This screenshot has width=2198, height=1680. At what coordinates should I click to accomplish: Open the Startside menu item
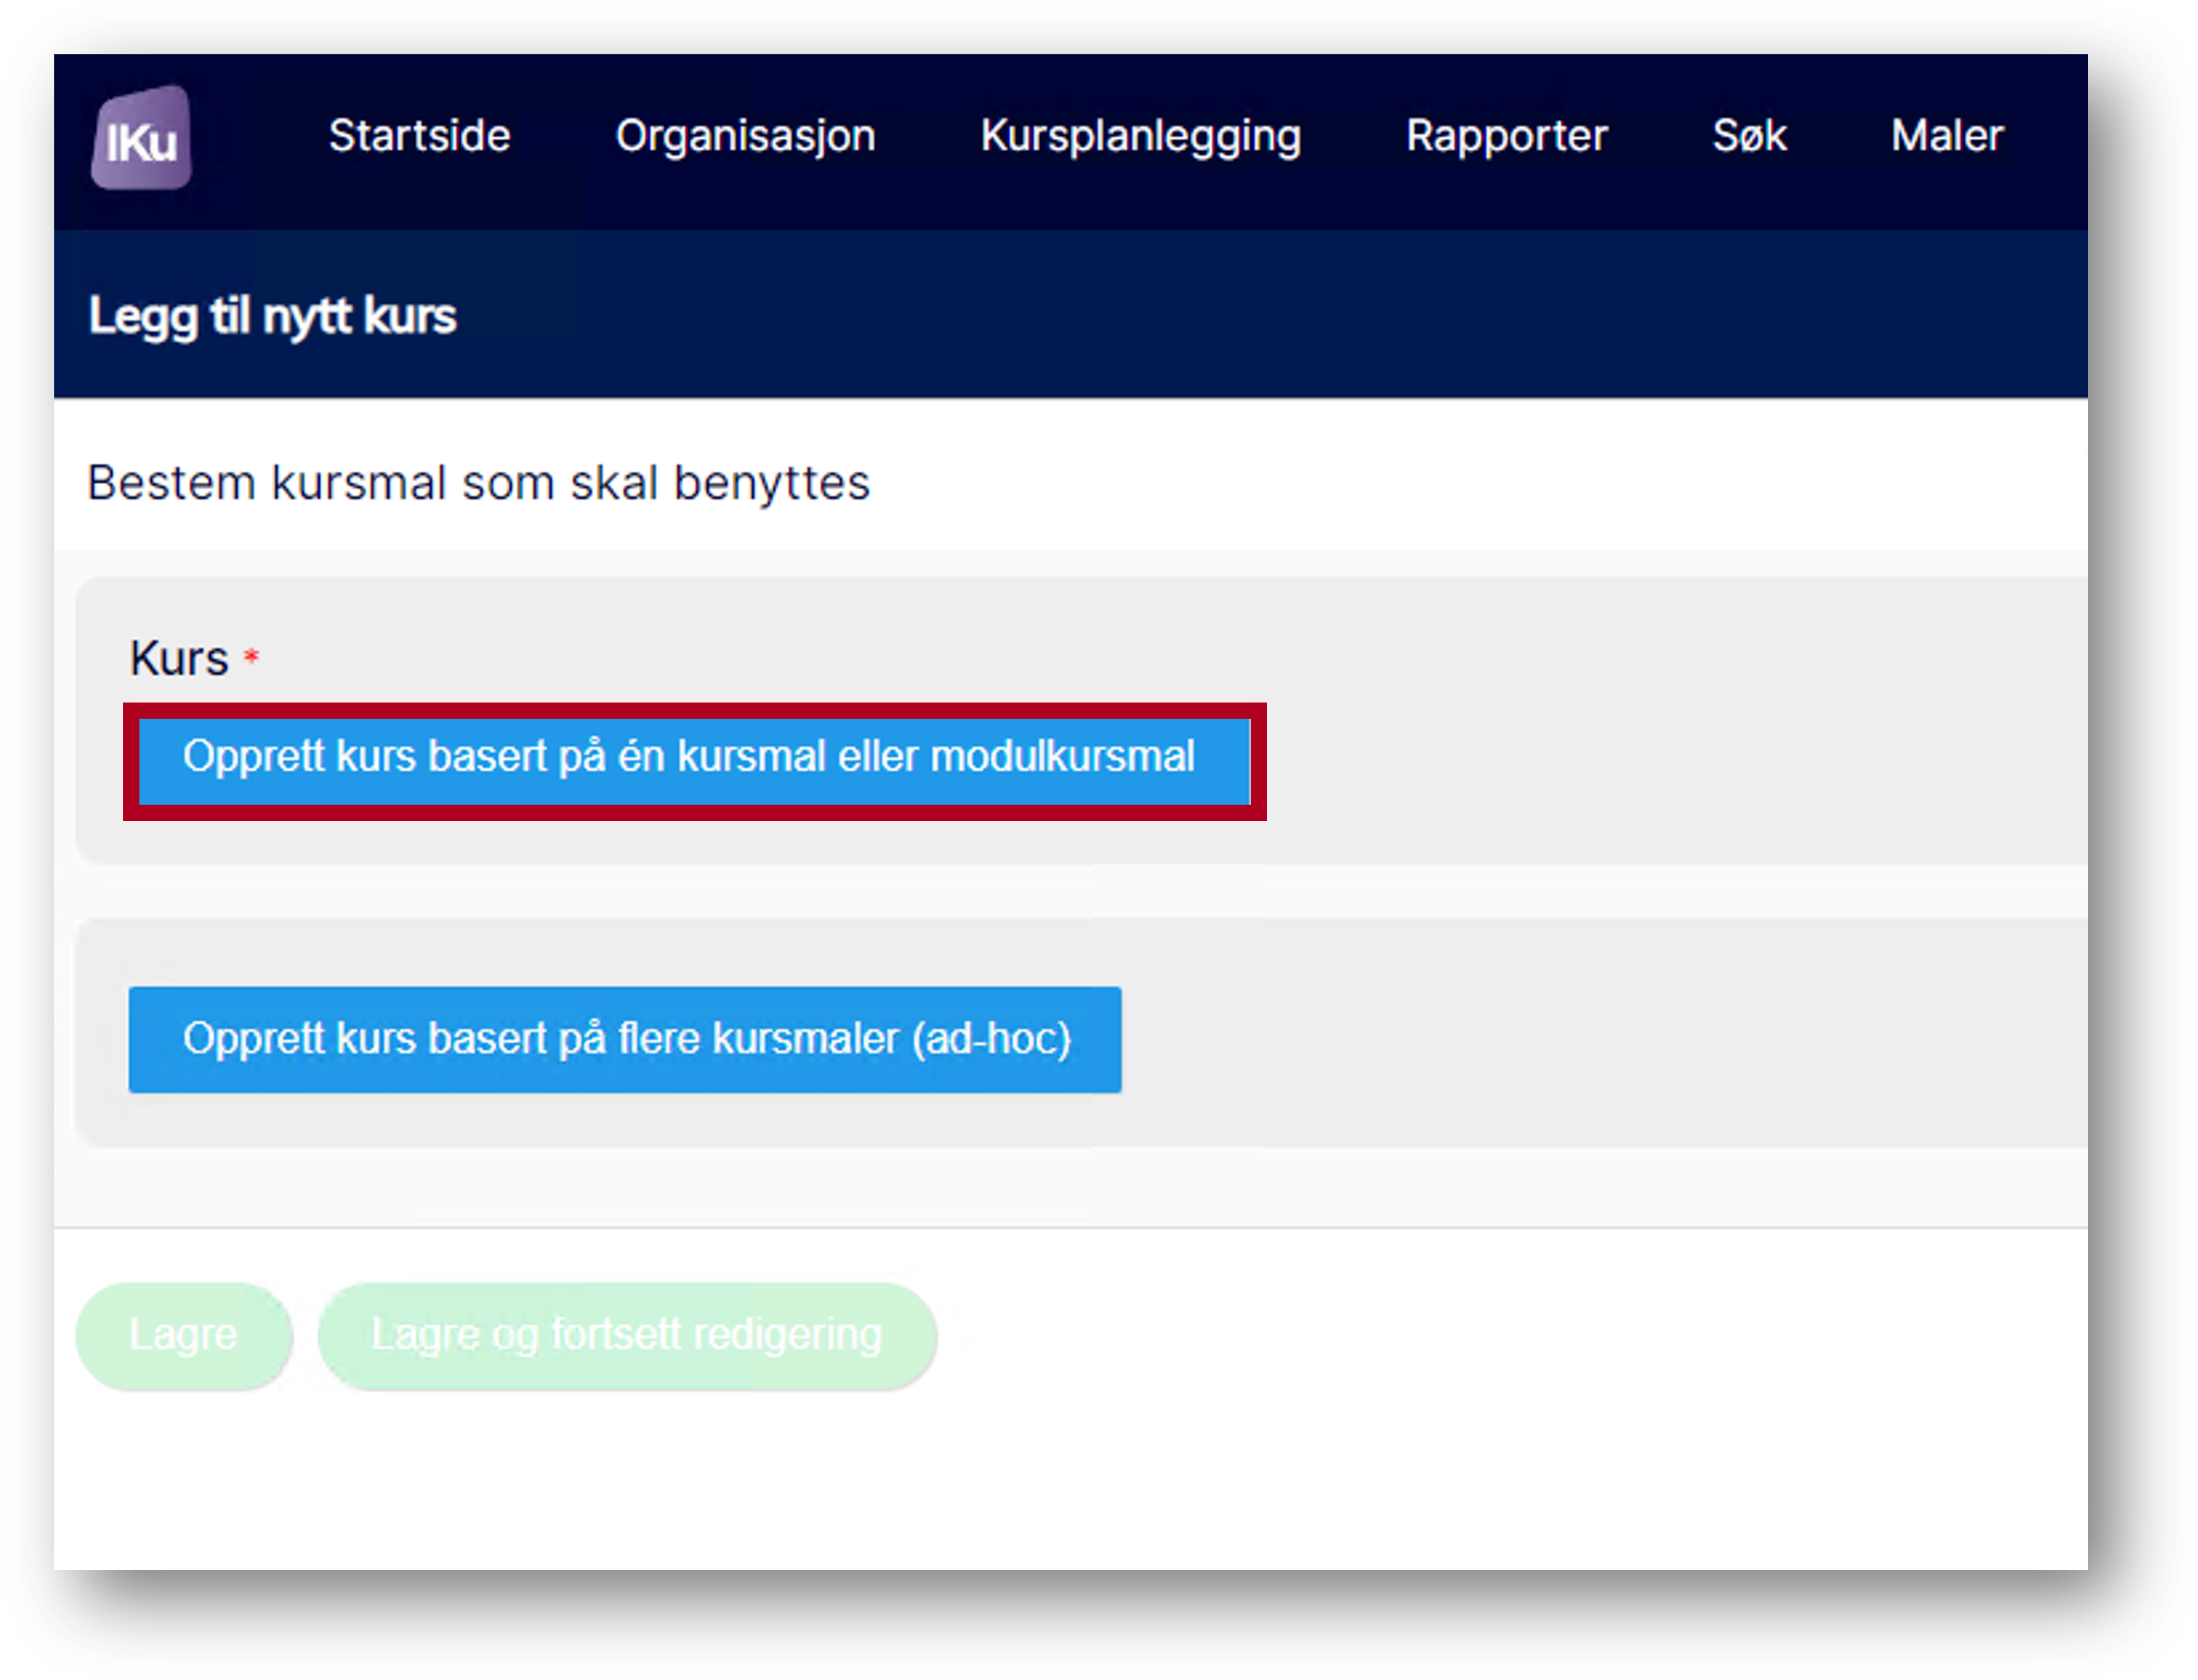419,136
